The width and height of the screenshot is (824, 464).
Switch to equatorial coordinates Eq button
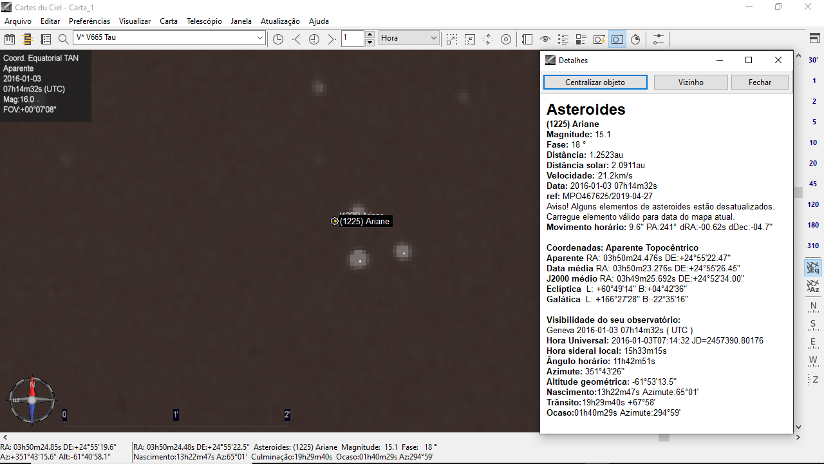pyautogui.click(x=814, y=267)
